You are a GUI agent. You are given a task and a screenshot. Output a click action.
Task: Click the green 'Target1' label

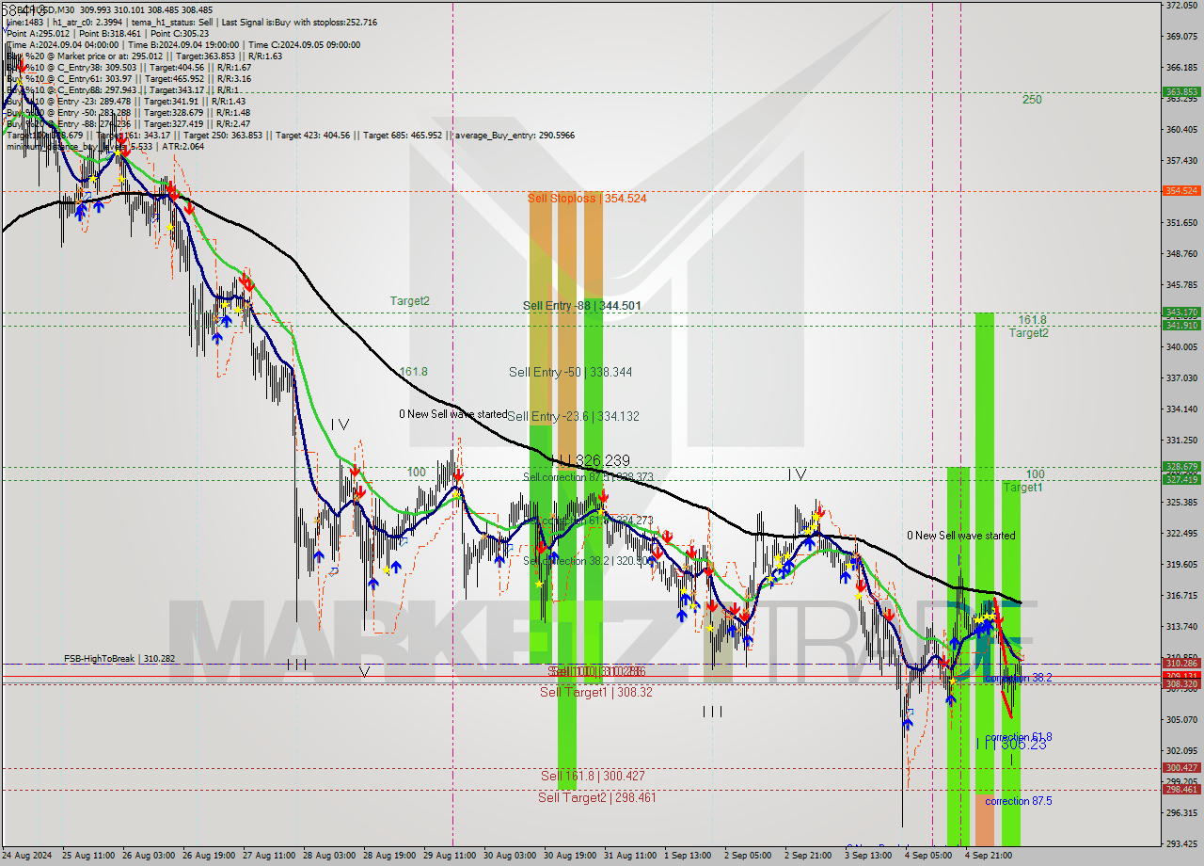coord(1022,487)
